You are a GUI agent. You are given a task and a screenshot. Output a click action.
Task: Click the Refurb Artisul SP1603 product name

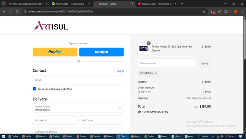tap(172, 49)
